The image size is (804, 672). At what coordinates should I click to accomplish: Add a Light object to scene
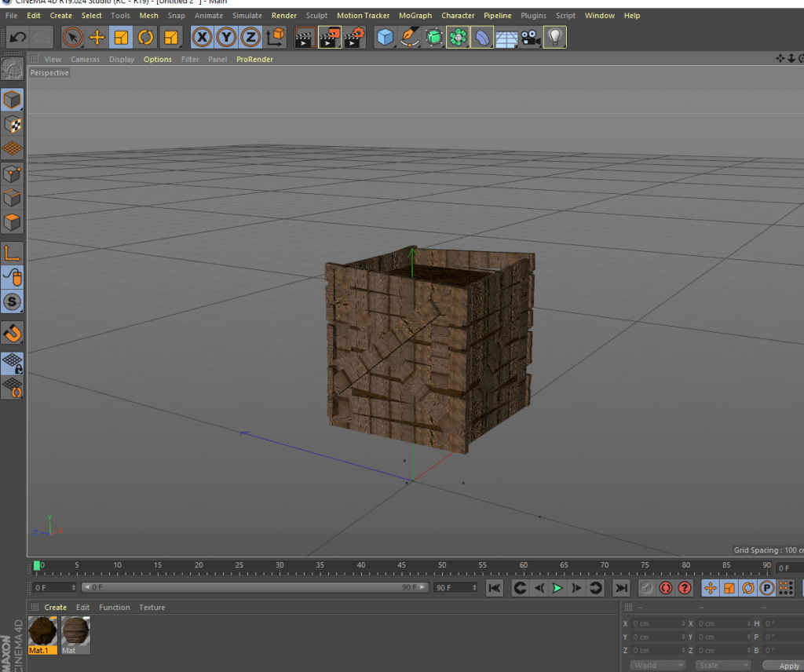(555, 37)
